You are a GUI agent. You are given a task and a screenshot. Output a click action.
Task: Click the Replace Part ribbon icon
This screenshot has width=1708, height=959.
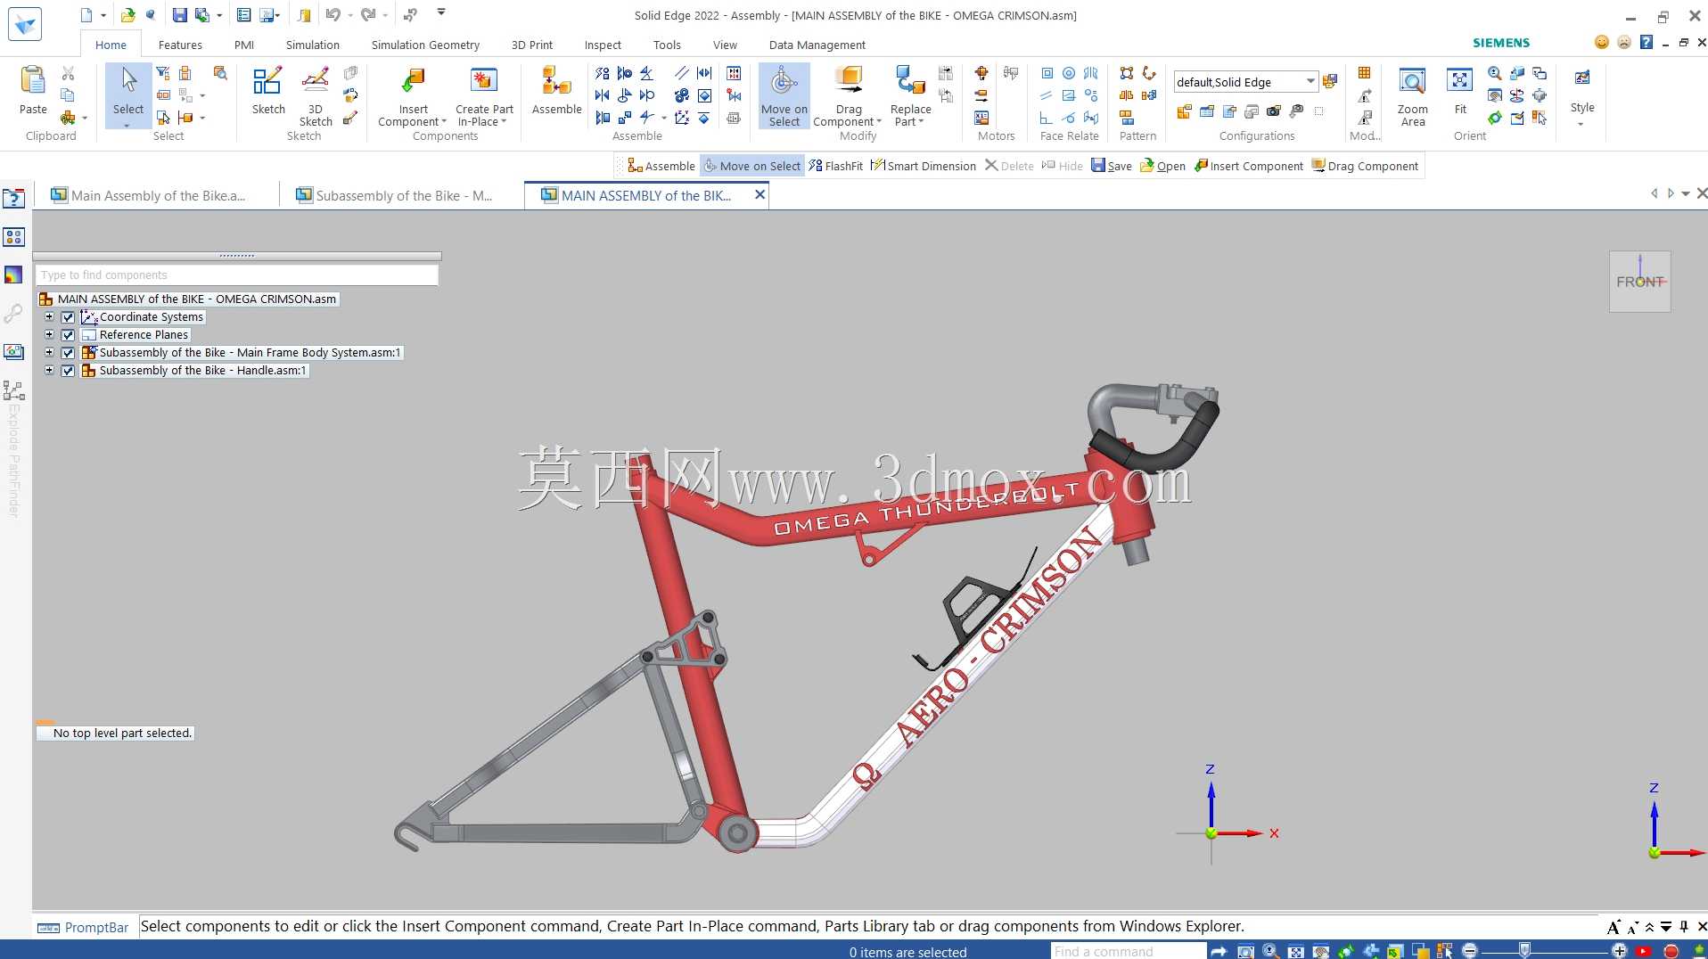click(910, 81)
